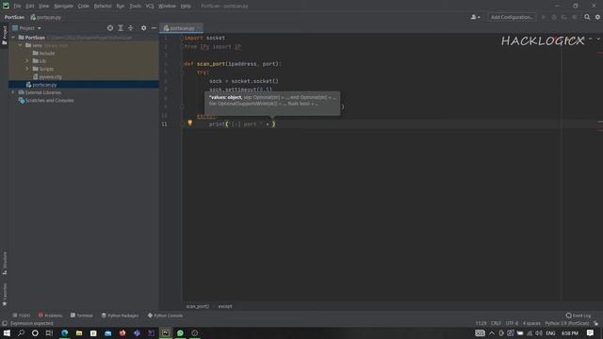Viewport: 603px width, 339px height.
Task: Open WhatsApp from taskbar
Action: [x=180, y=332]
